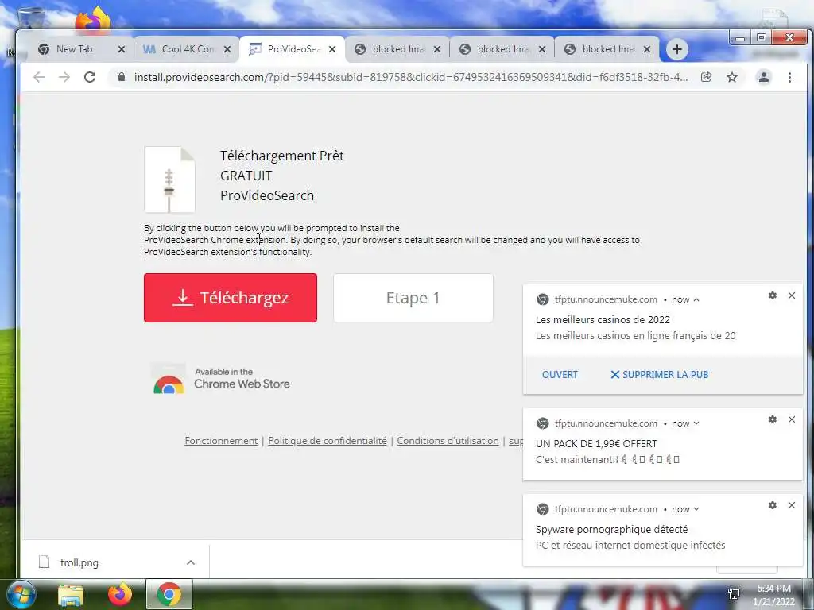Switch to the Cool 4K tab
This screenshot has width=814, height=610.
(x=188, y=49)
